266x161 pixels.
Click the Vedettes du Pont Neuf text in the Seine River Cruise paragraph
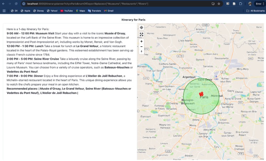22,72
